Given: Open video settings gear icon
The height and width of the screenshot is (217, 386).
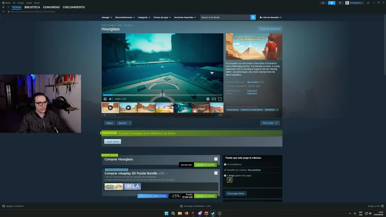Looking at the screenshot, I should pyautogui.click(x=208, y=99).
